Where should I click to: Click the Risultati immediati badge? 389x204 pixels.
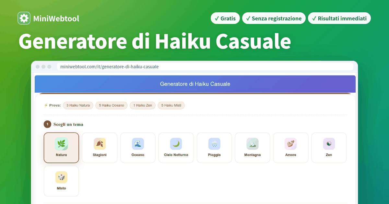339,18
